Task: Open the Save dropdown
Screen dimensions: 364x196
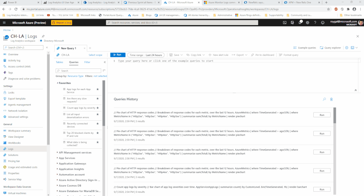Action: 176,55
